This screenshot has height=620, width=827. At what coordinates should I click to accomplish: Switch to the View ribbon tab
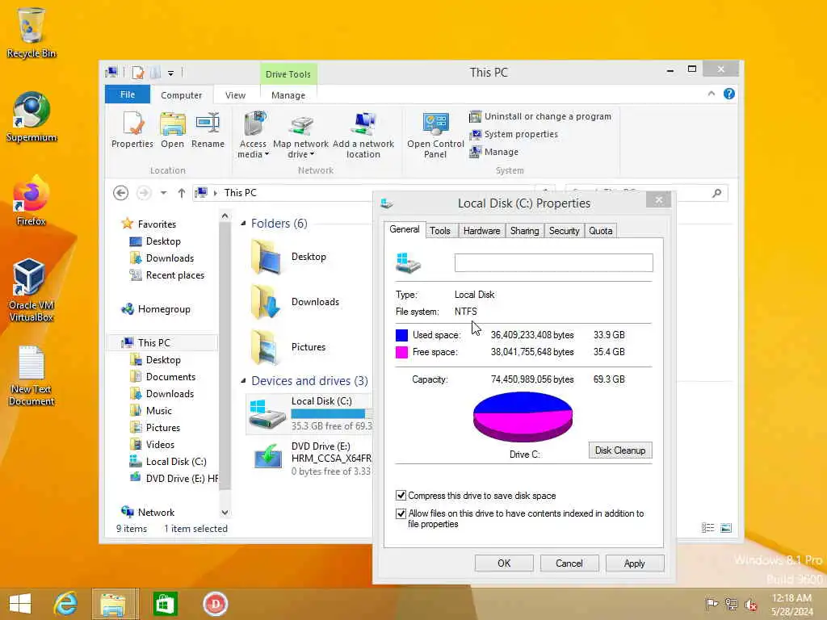pos(235,95)
